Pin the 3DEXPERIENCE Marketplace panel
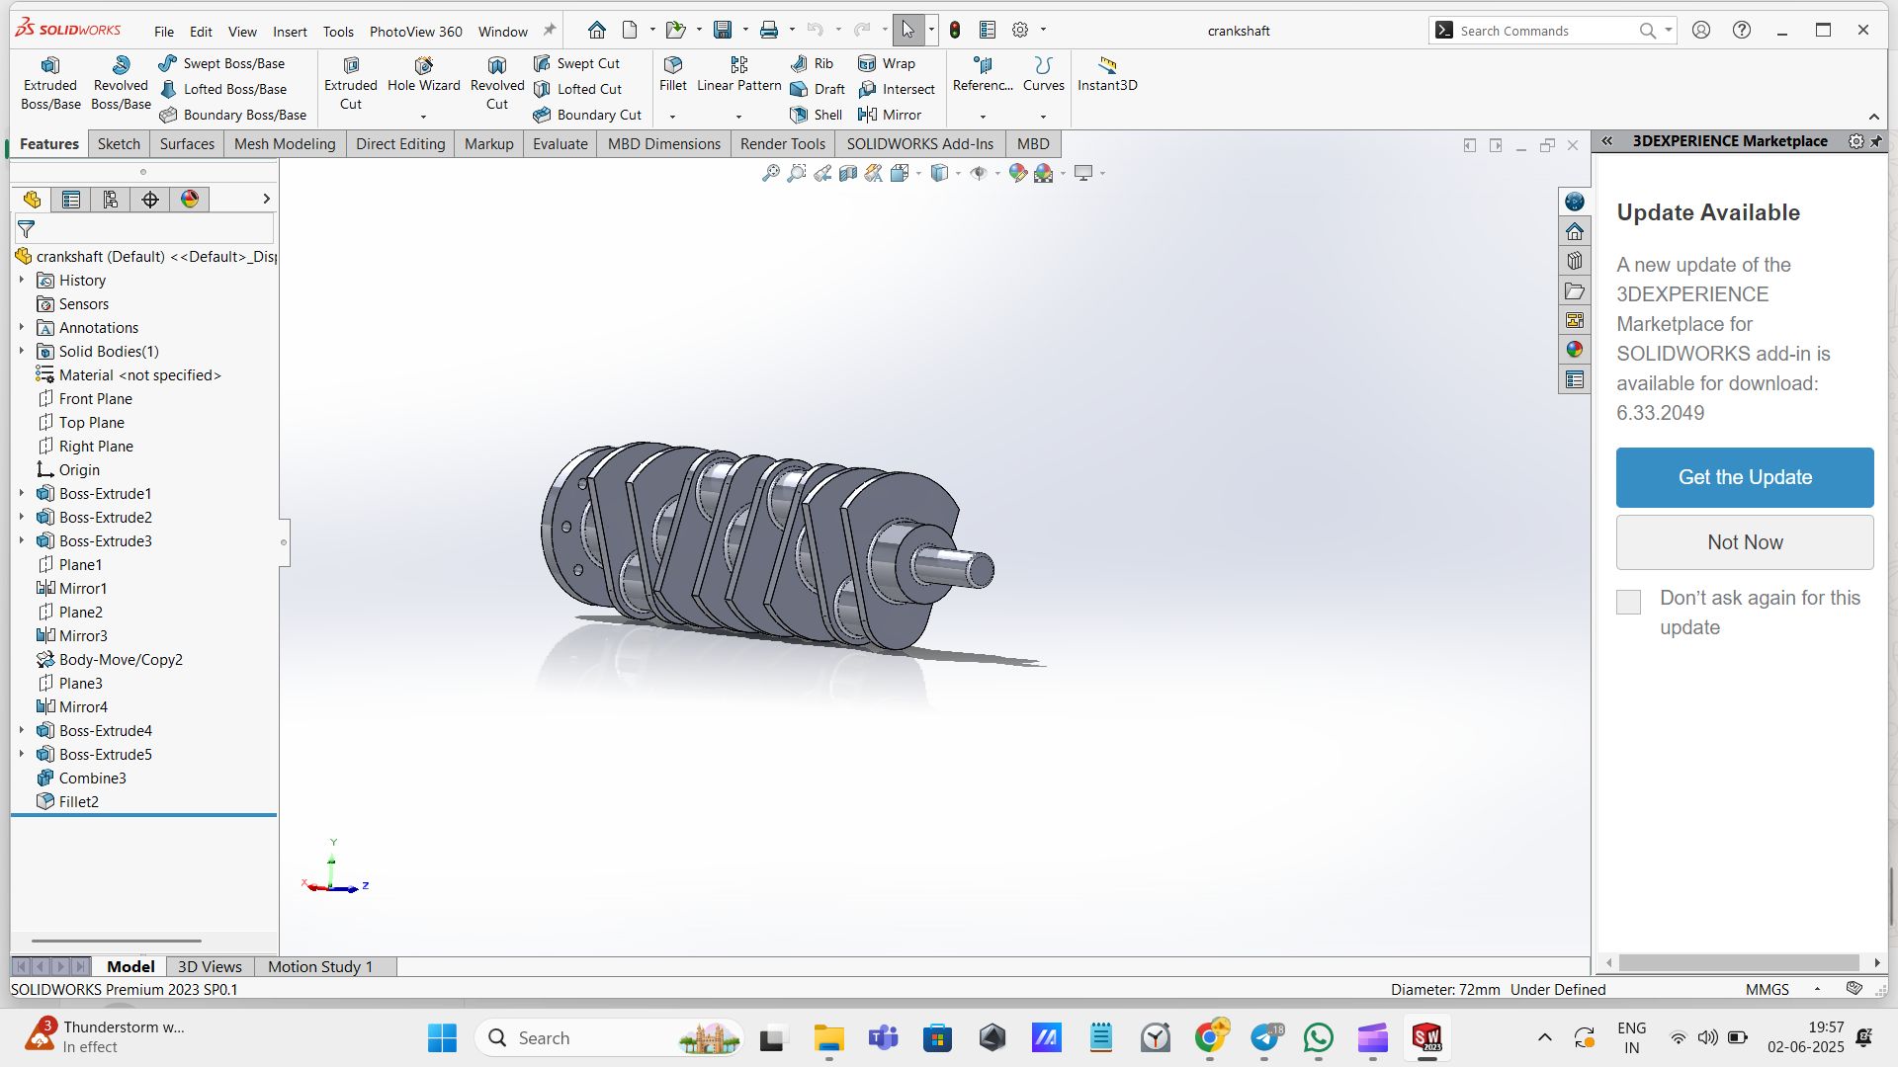The height and width of the screenshot is (1067, 1898). (x=1876, y=141)
